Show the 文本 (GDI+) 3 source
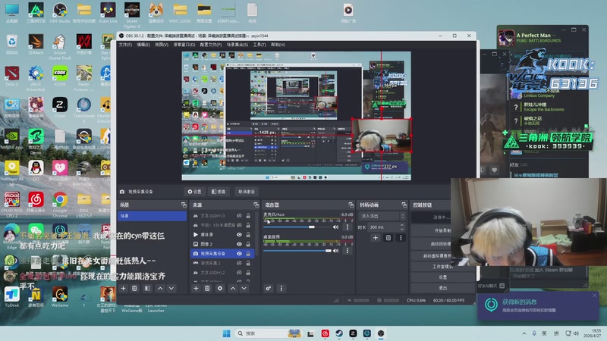This screenshot has width=607, height=341. [239, 216]
